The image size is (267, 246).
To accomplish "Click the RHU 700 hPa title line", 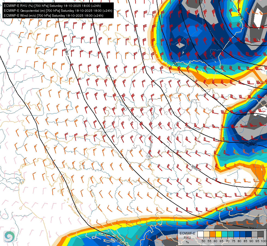I will 52,6.
